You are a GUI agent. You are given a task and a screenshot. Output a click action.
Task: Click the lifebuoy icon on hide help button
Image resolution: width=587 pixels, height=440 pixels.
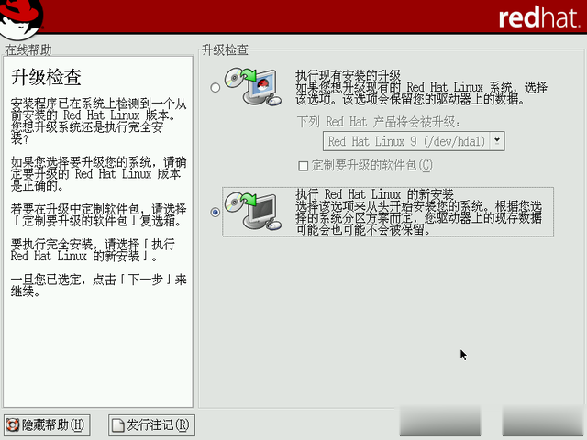(x=12, y=425)
